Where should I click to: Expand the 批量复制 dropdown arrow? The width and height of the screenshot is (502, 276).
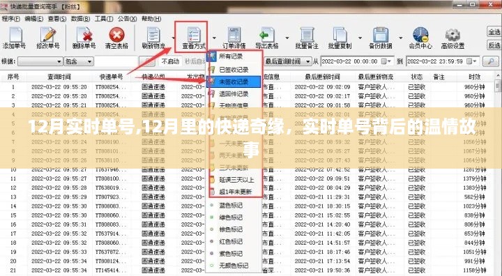360,38
